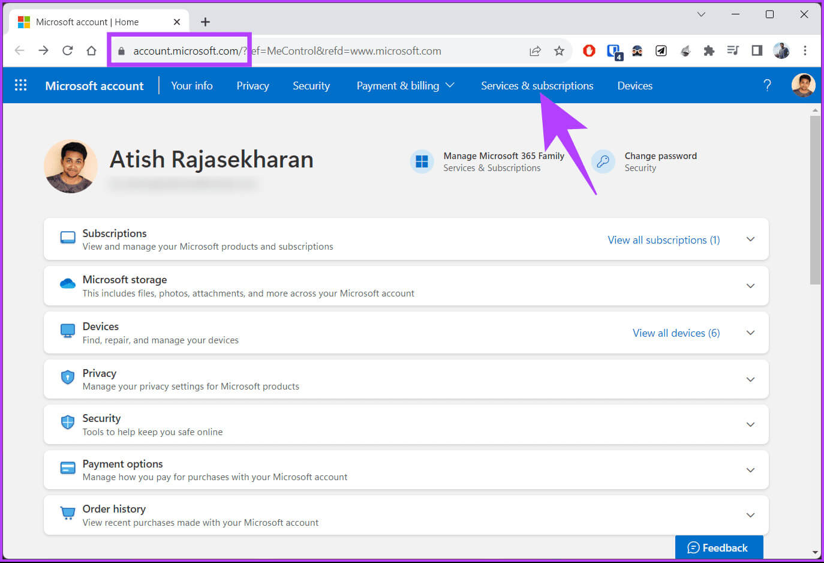
Task: Expand the Microsoft storage card
Action: 750,286
